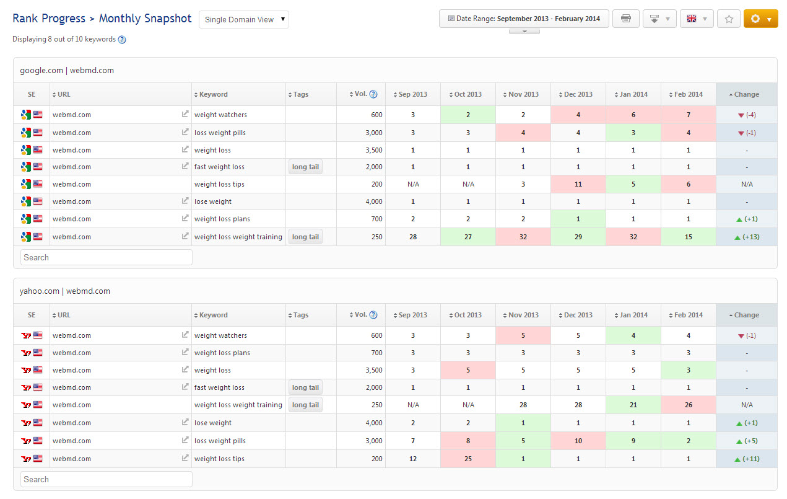Add report to favorites with star icon
This screenshot has width=787, height=499.
click(x=728, y=19)
